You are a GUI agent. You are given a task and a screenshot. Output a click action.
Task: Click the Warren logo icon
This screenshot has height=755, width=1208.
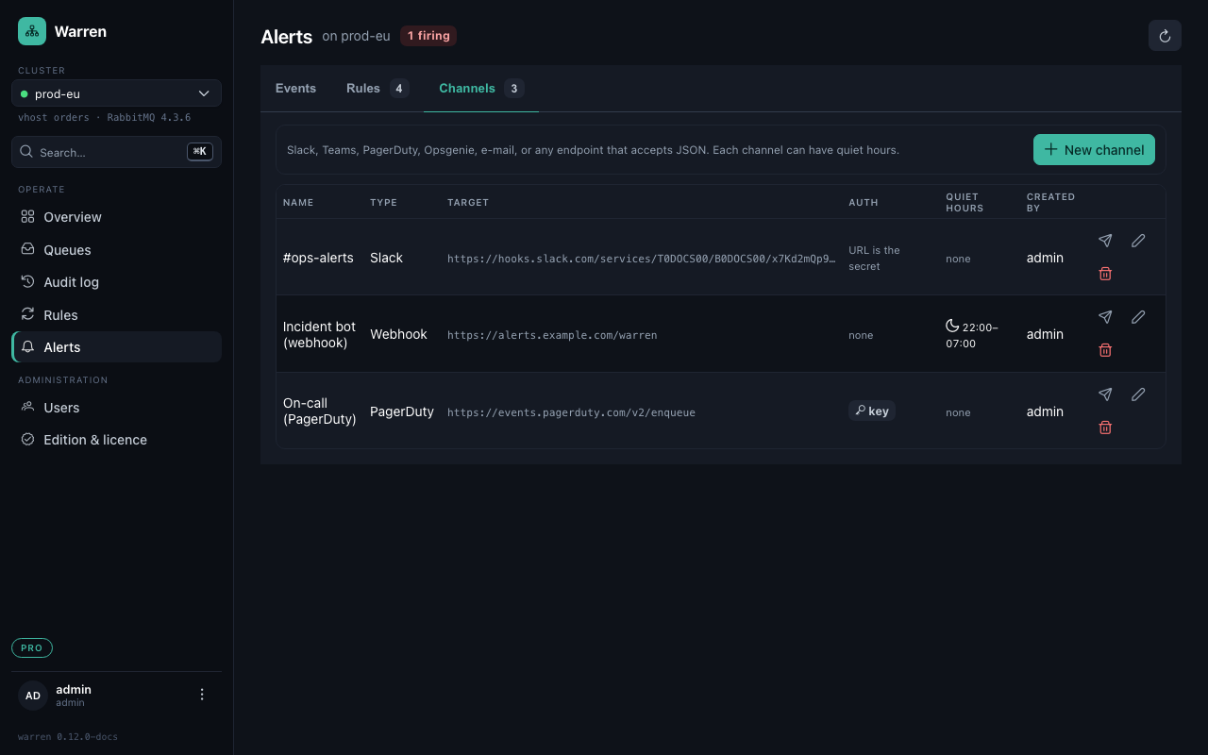pyautogui.click(x=32, y=31)
